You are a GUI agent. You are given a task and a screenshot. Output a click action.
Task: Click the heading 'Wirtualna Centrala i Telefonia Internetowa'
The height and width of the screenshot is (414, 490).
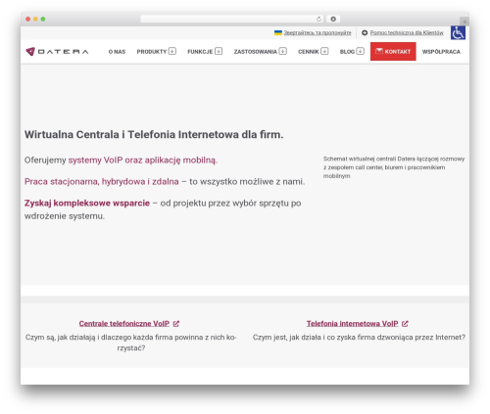(154, 134)
